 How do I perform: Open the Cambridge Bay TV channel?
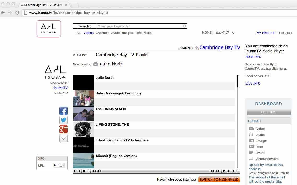(220, 47)
